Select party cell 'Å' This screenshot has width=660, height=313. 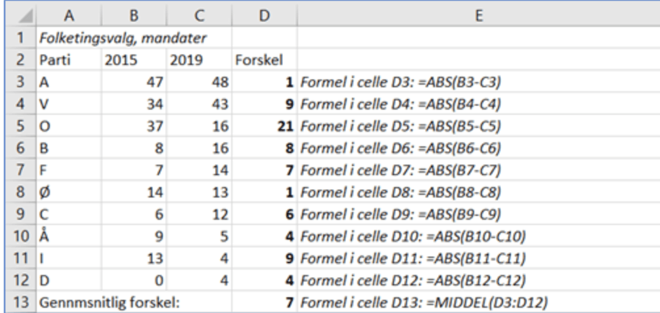(x=69, y=236)
